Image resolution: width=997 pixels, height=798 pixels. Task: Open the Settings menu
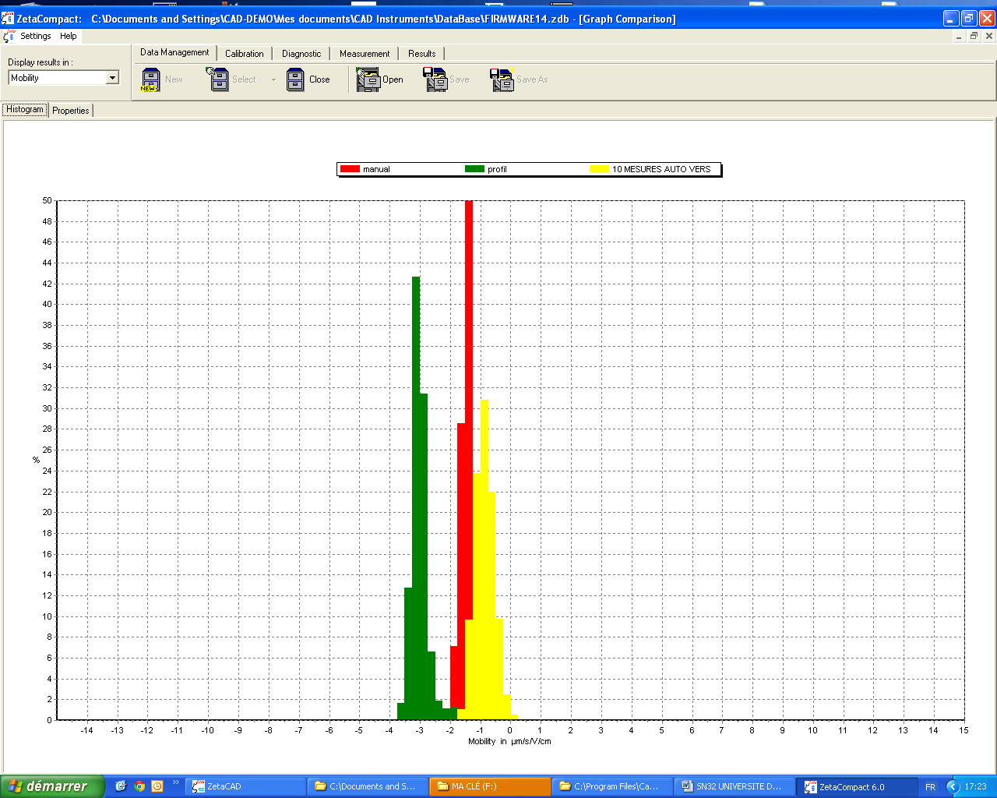point(35,36)
